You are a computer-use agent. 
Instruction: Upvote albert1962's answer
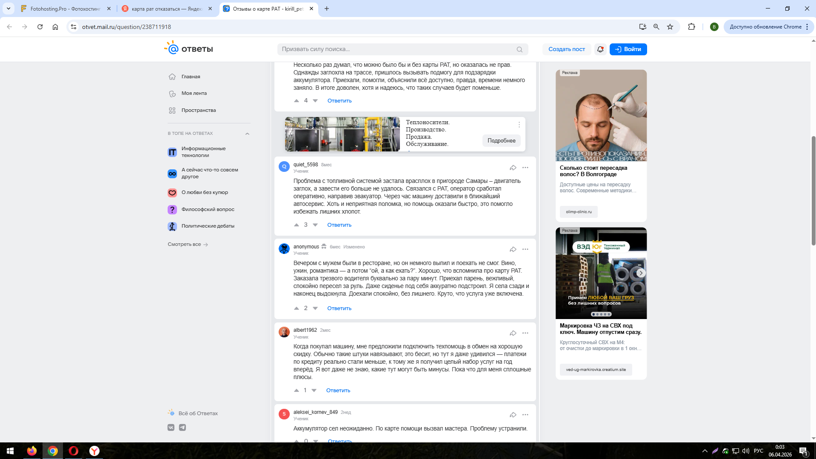(x=297, y=391)
